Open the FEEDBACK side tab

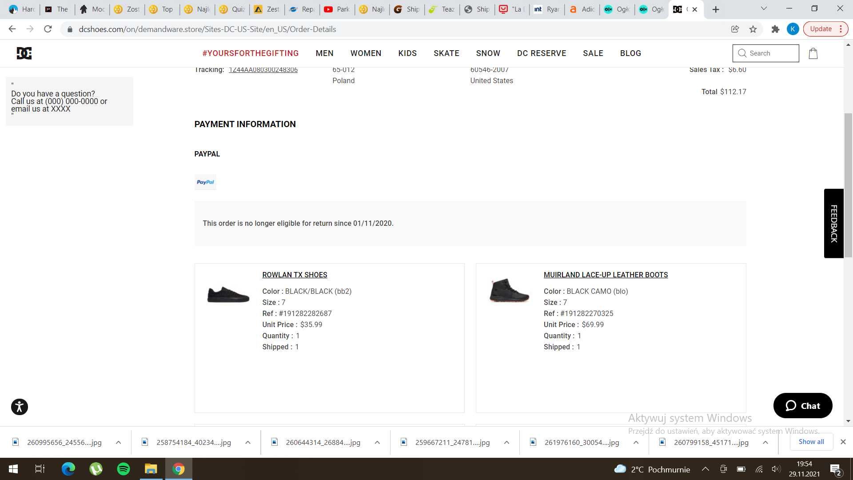tap(834, 224)
